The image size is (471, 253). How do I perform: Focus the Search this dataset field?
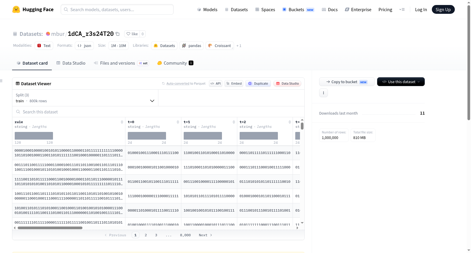click(x=158, y=112)
